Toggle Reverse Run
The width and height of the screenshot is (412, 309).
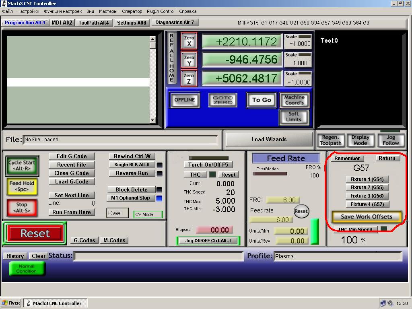point(132,173)
